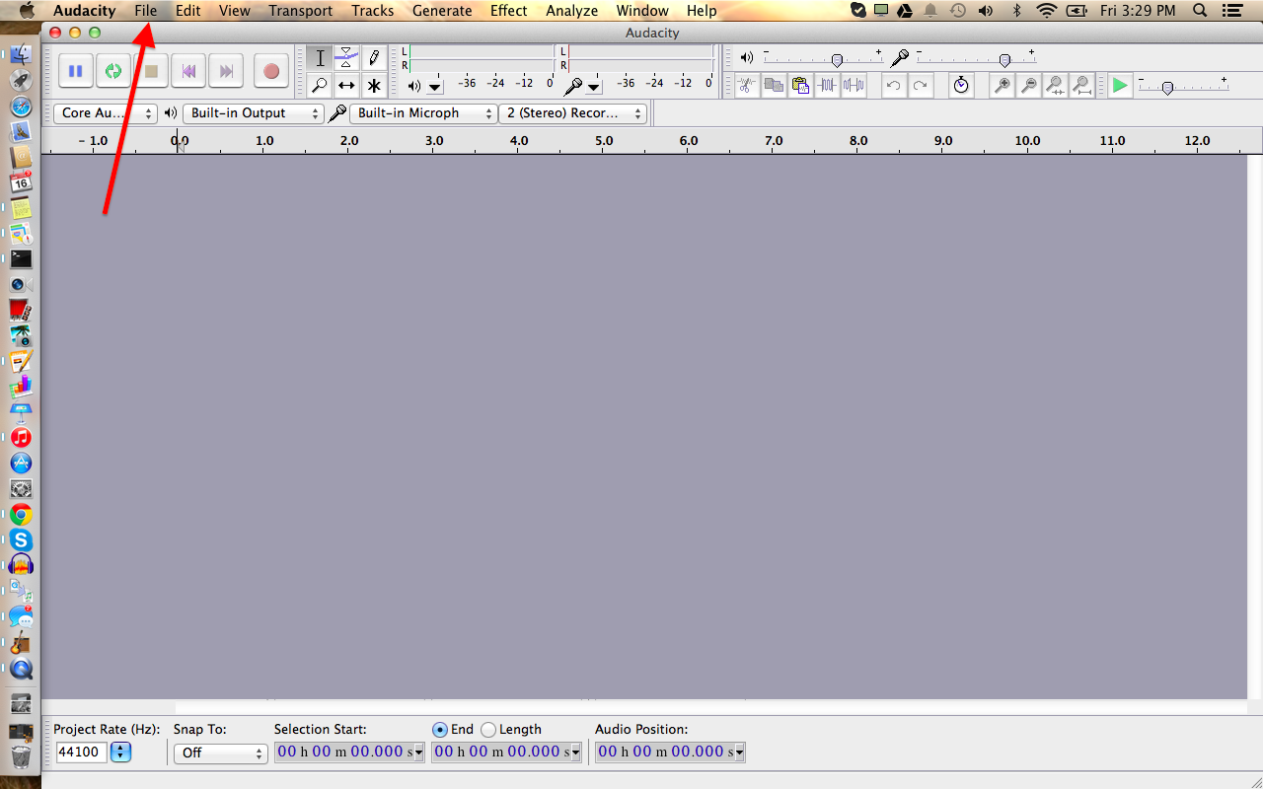Viewport: 1263px width, 789px height.
Task: Toggle the Pause transport button
Action: [x=75, y=71]
